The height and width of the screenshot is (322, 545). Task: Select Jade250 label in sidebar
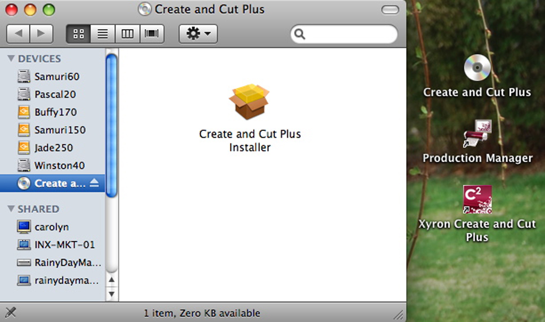coord(54,148)
